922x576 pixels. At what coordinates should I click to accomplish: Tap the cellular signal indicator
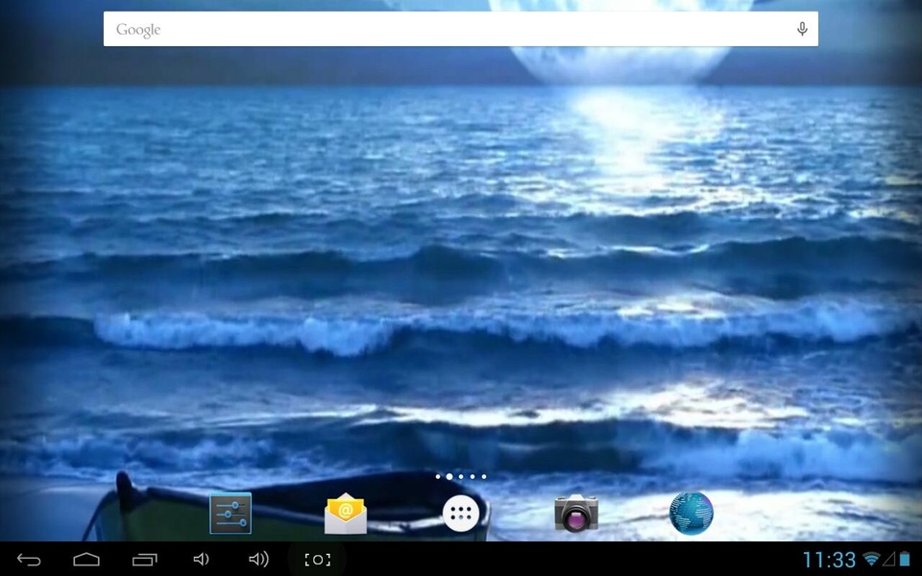pos(888,559)
